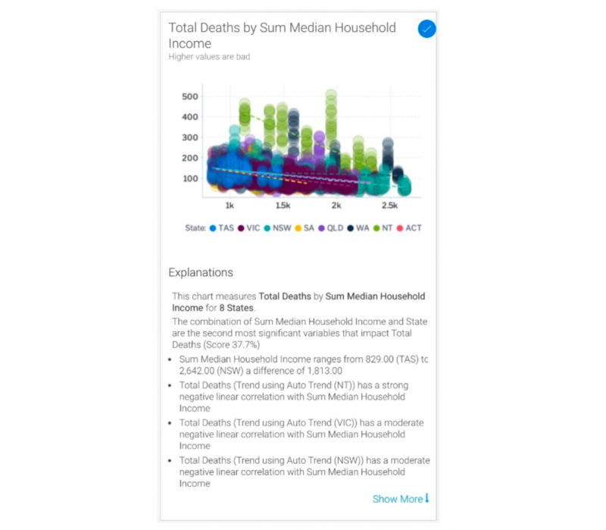Toggle the NSW legend entry
The image size is (606, 530).
pyautogui.click(x=277, y=228)
